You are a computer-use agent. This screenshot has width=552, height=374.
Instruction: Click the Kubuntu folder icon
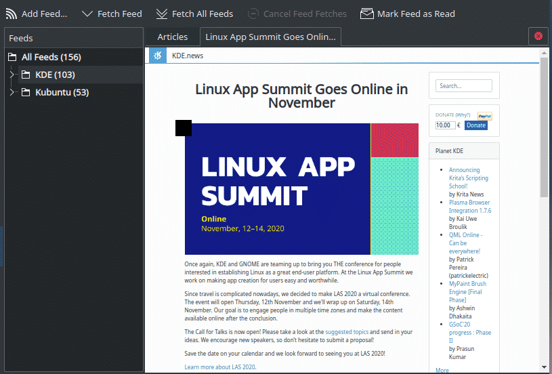click(x=26, y=92)
